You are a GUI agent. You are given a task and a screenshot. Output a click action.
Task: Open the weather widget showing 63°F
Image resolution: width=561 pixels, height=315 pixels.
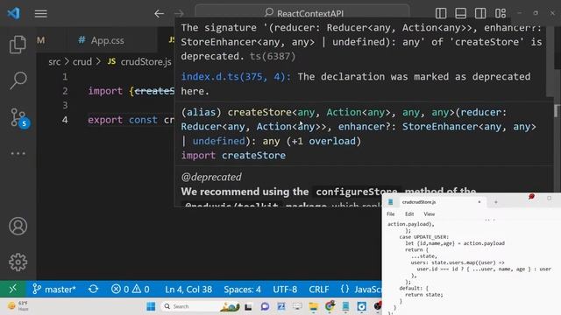point(18,306)
